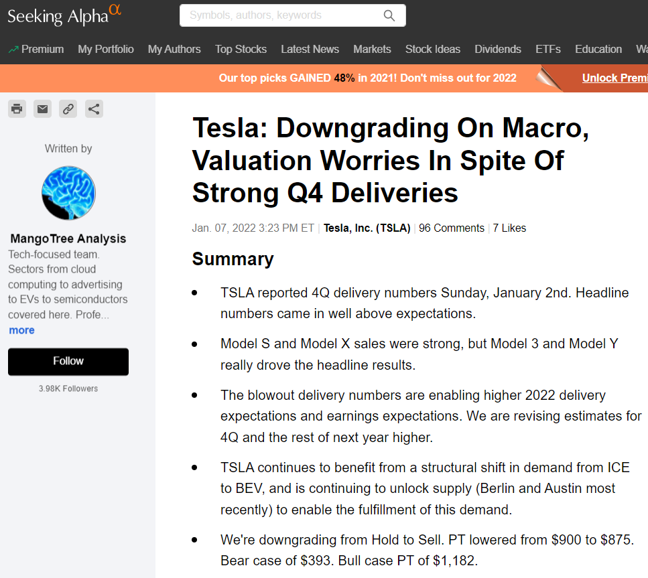Image resolution: width=648 pixels, height=578 pixels.
Task: Open the share icon menu
Action: 94,109
